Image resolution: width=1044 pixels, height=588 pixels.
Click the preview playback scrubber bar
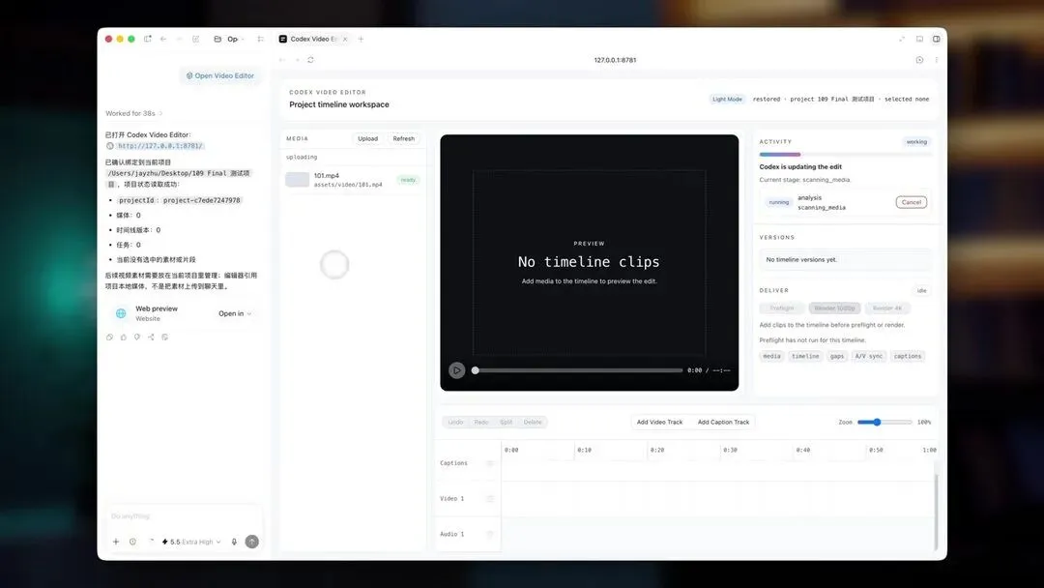click(577, 370)
